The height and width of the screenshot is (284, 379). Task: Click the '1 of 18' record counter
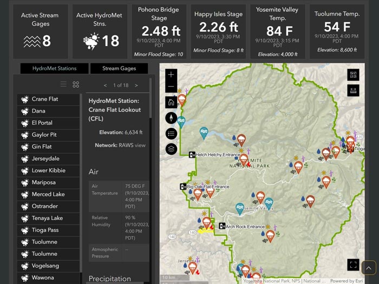click(121, 85)
